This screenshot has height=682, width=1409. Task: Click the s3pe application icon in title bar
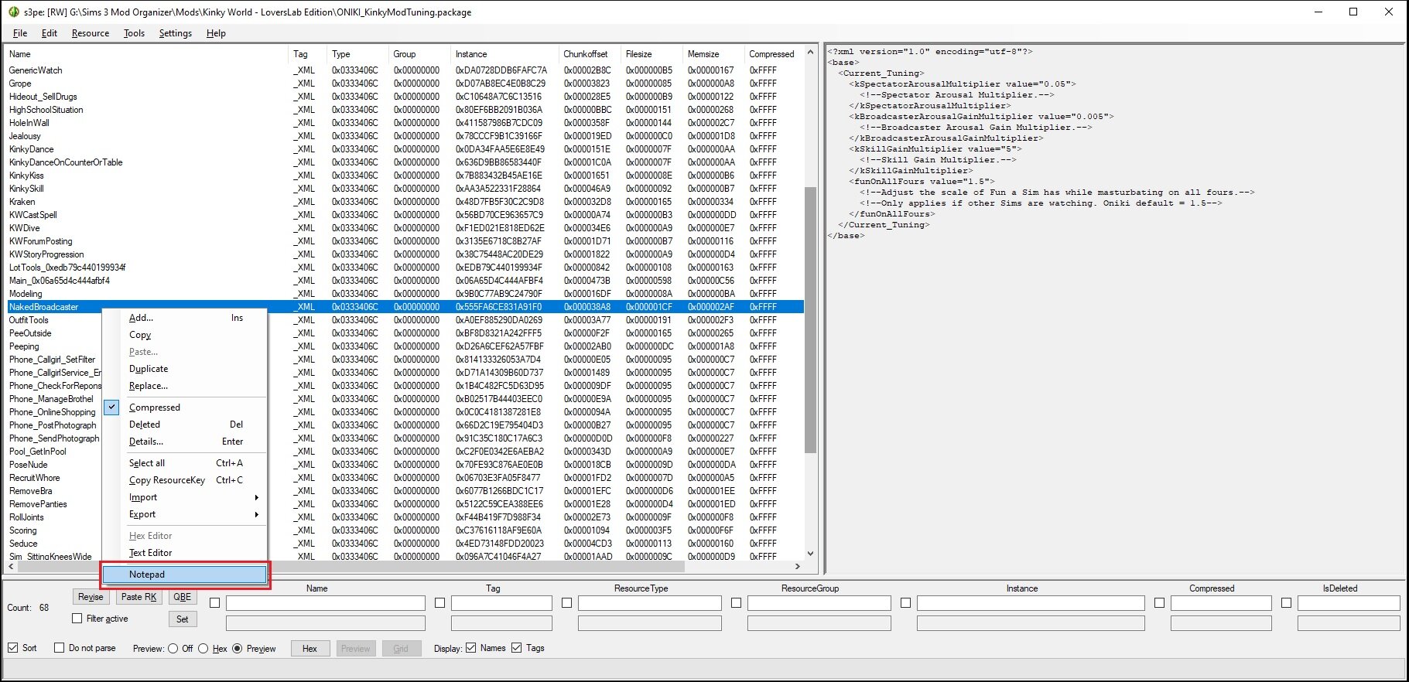(13, 12)
